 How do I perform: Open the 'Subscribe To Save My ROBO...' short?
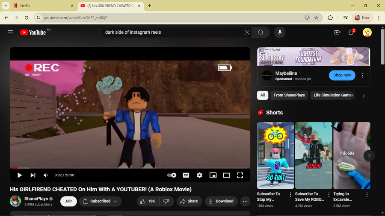coord(314,155)
